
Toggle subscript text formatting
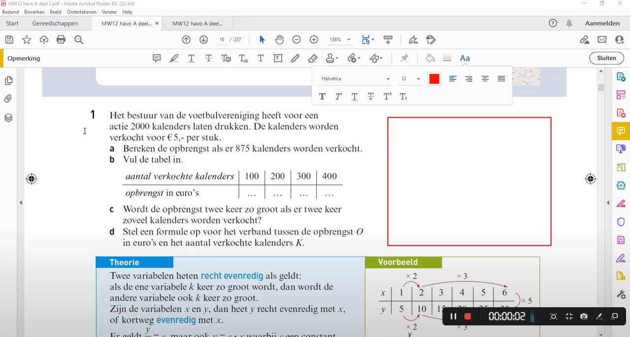(403, 97)
